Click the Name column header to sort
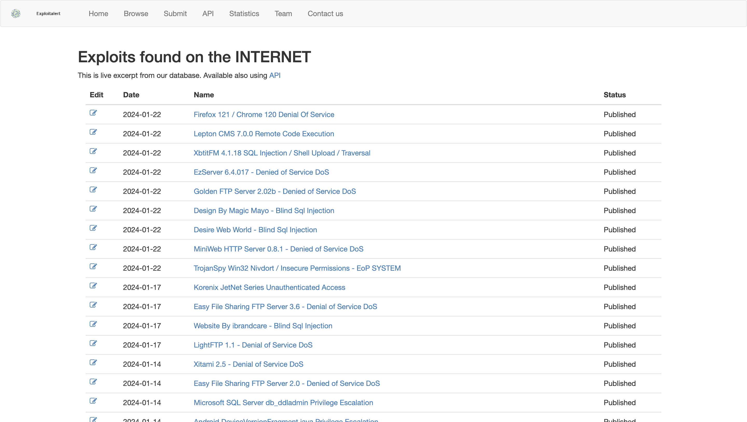This screenshot has height=422, width=747. (x=204, y=94)
